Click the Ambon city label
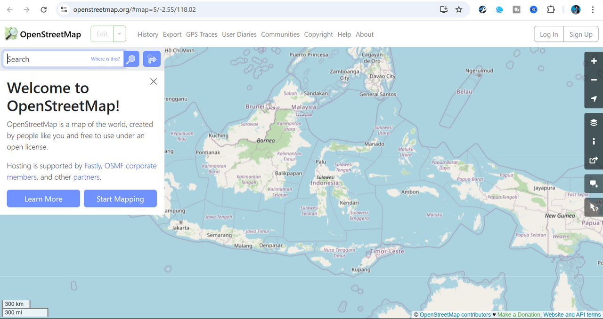Viewport: 603px width, 319px height. pyautogui.click(x=410, y=191)
